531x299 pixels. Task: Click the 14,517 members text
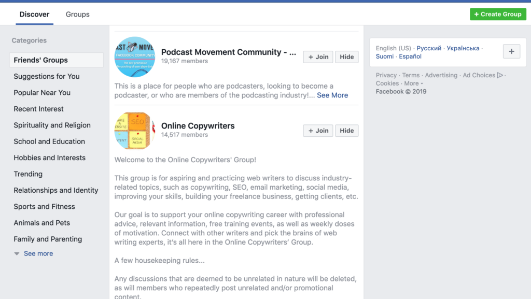(x=184, y=135)
